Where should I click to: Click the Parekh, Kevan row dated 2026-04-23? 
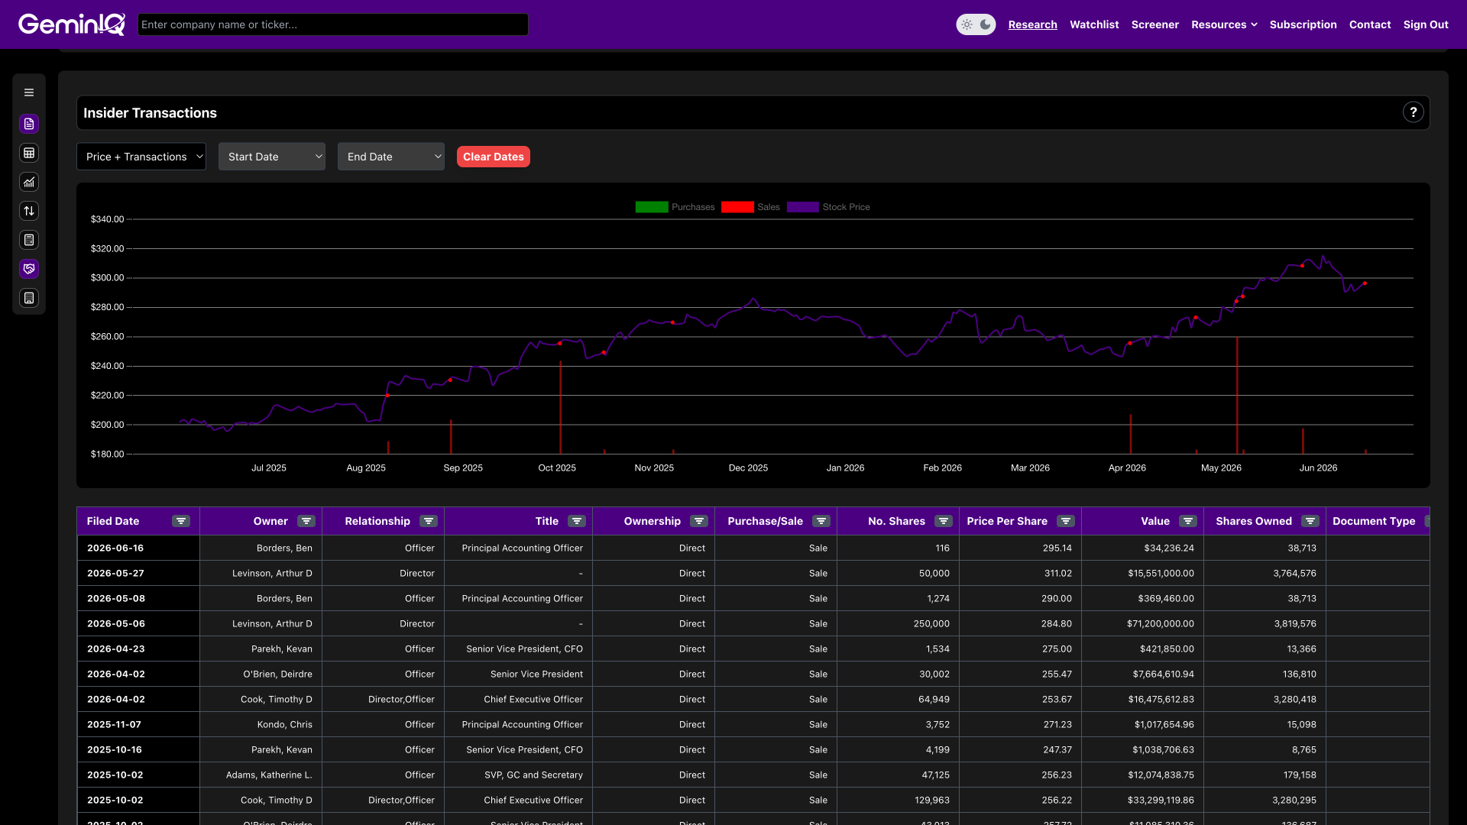[x=753, y=649]
